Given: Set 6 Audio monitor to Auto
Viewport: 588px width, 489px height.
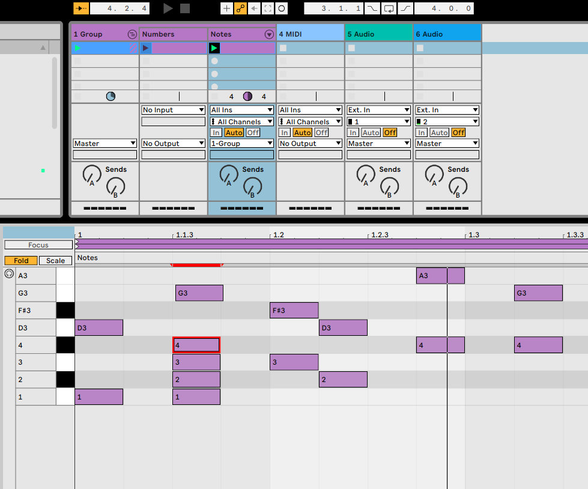Looking at the screenshot, I should [440, 132].
